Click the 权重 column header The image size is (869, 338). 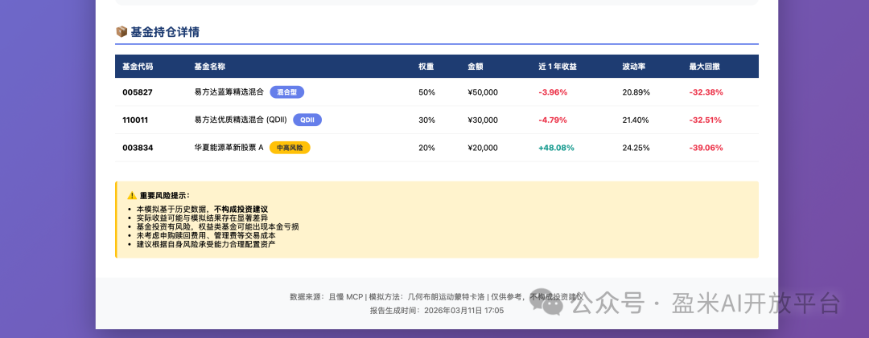[x=426, y=67]
